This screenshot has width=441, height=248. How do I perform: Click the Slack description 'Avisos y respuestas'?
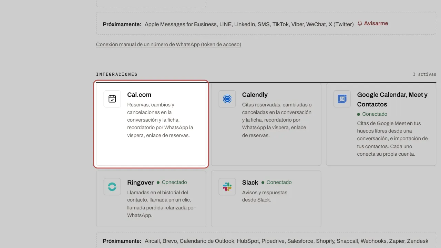pos(265,196)
